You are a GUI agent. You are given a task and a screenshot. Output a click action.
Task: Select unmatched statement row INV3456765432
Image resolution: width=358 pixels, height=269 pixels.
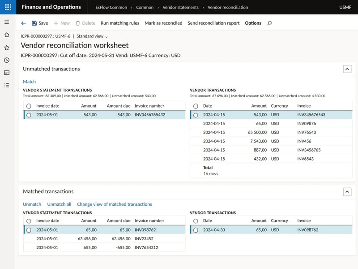(x=29, y=115)
